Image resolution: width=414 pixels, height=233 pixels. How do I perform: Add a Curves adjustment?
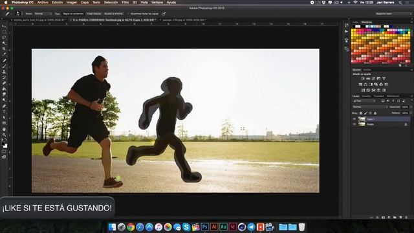(x=373, y=78)
